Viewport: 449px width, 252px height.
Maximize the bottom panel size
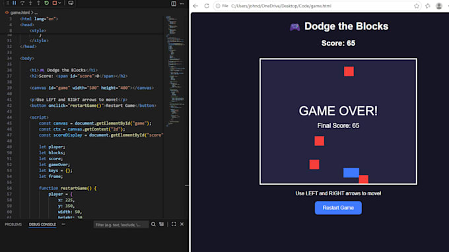pos(174,224)
